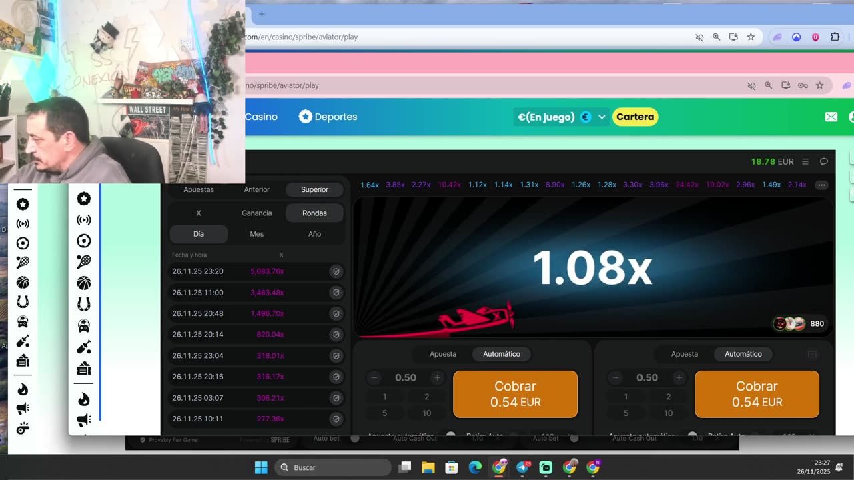Open the chat bubble icon beside the balance

pyautogui.click(x=824, y=161)
